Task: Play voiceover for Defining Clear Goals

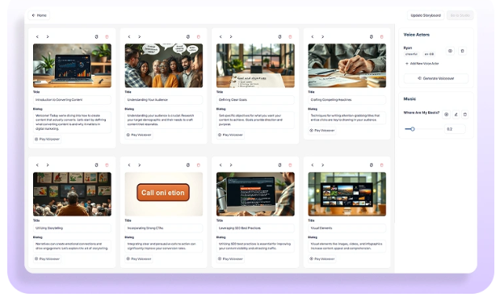Action: (x=230, y=135)
